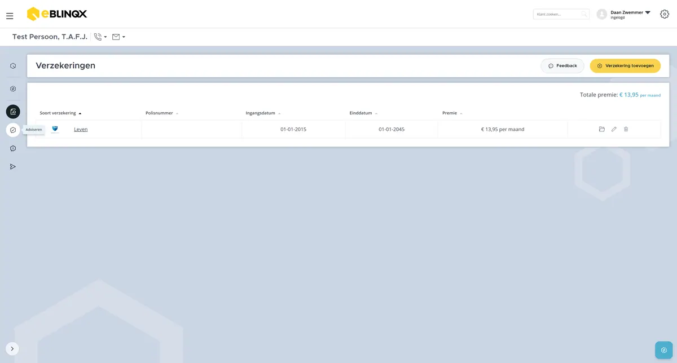Image resolution: width=677 pixels, height=363 pixels.
Task: Click the user avatar icon
Action: [602, 14]
